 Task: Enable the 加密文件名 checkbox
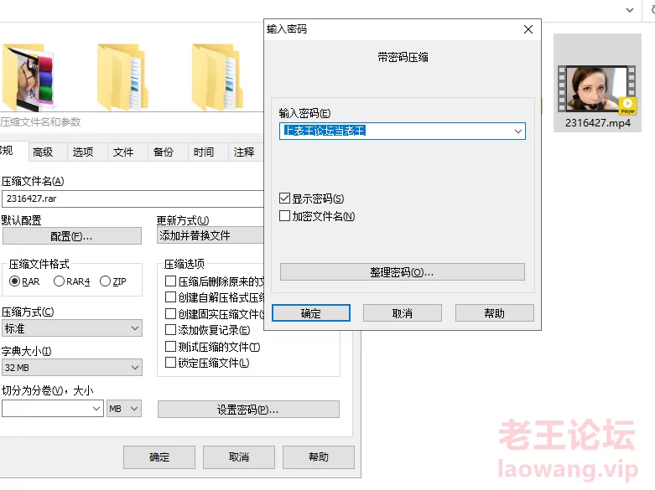(x=285, y=216)
